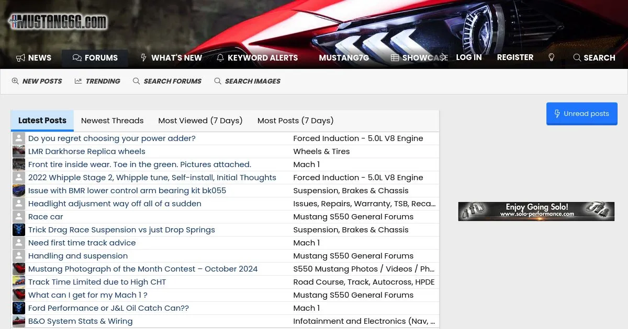Click avatar beside 'Track Time Limited' thread
Viewport: 628px width, 329px height.
point(19,282)
